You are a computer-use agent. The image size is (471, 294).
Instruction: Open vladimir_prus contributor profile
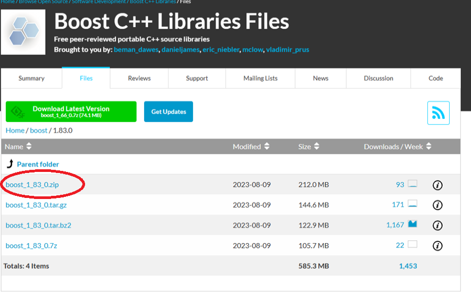[x=288, y=49]
